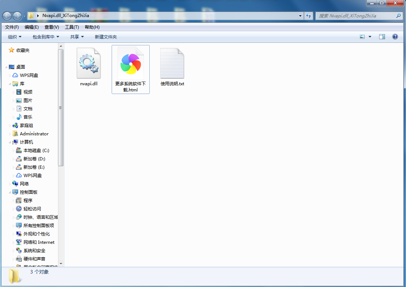Select 时钟、语言和区域 in the tree
The height and width of the screenshot is (287, 406).
click(x=41, y=217)
